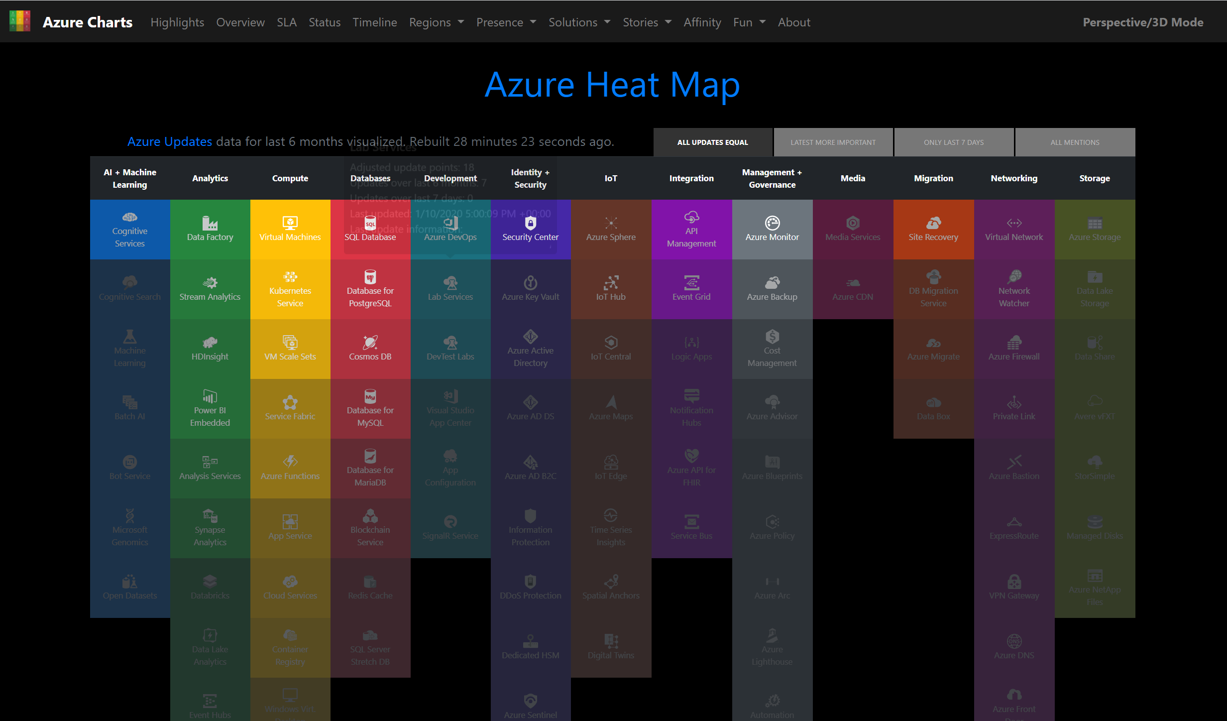Open the Status menu item

[x=325, y=22]
